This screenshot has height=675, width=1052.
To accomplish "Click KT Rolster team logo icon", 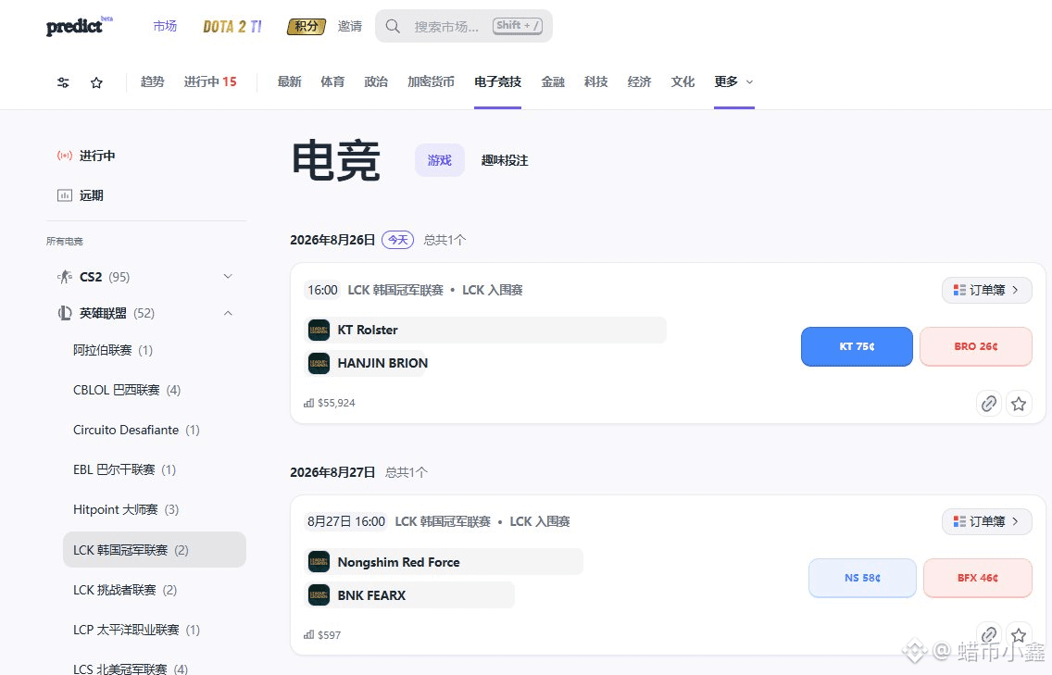I will click(319, 330).
